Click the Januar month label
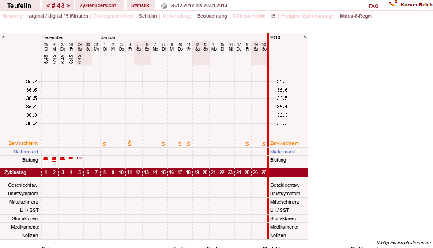Viewport: 433px width, 248px height. (108, 37)
